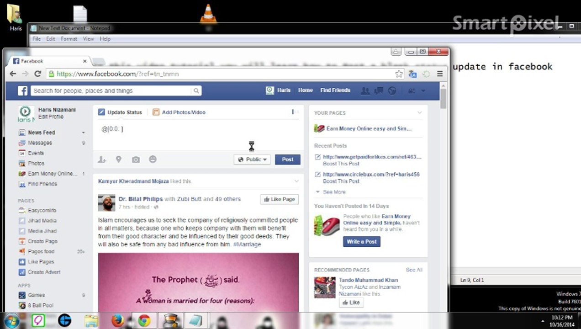Click Facebook search input field
This screenshot has width=581, height=329.
[112, 90]
